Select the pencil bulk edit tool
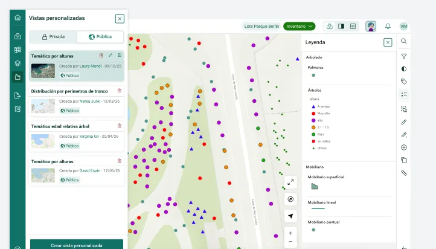Viewport: 436px width, 249px height. point(404,135)
